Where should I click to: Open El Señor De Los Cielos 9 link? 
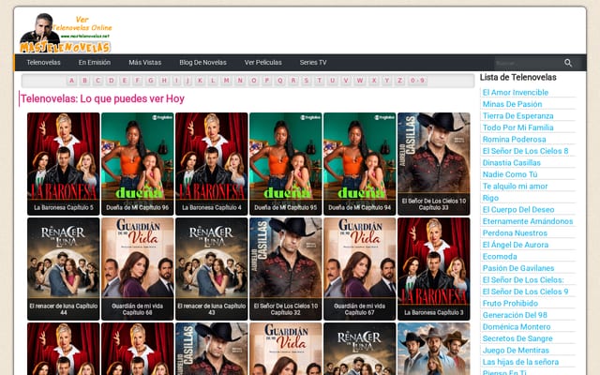click(525, 292)
